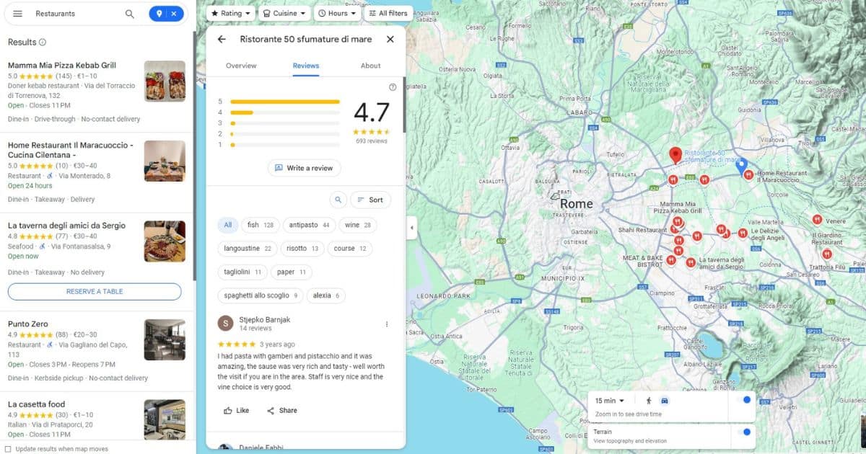Select the All reviews filter chip
This screenshot has width=866, height=454.
pyautogui.click(x=228, y=226)
